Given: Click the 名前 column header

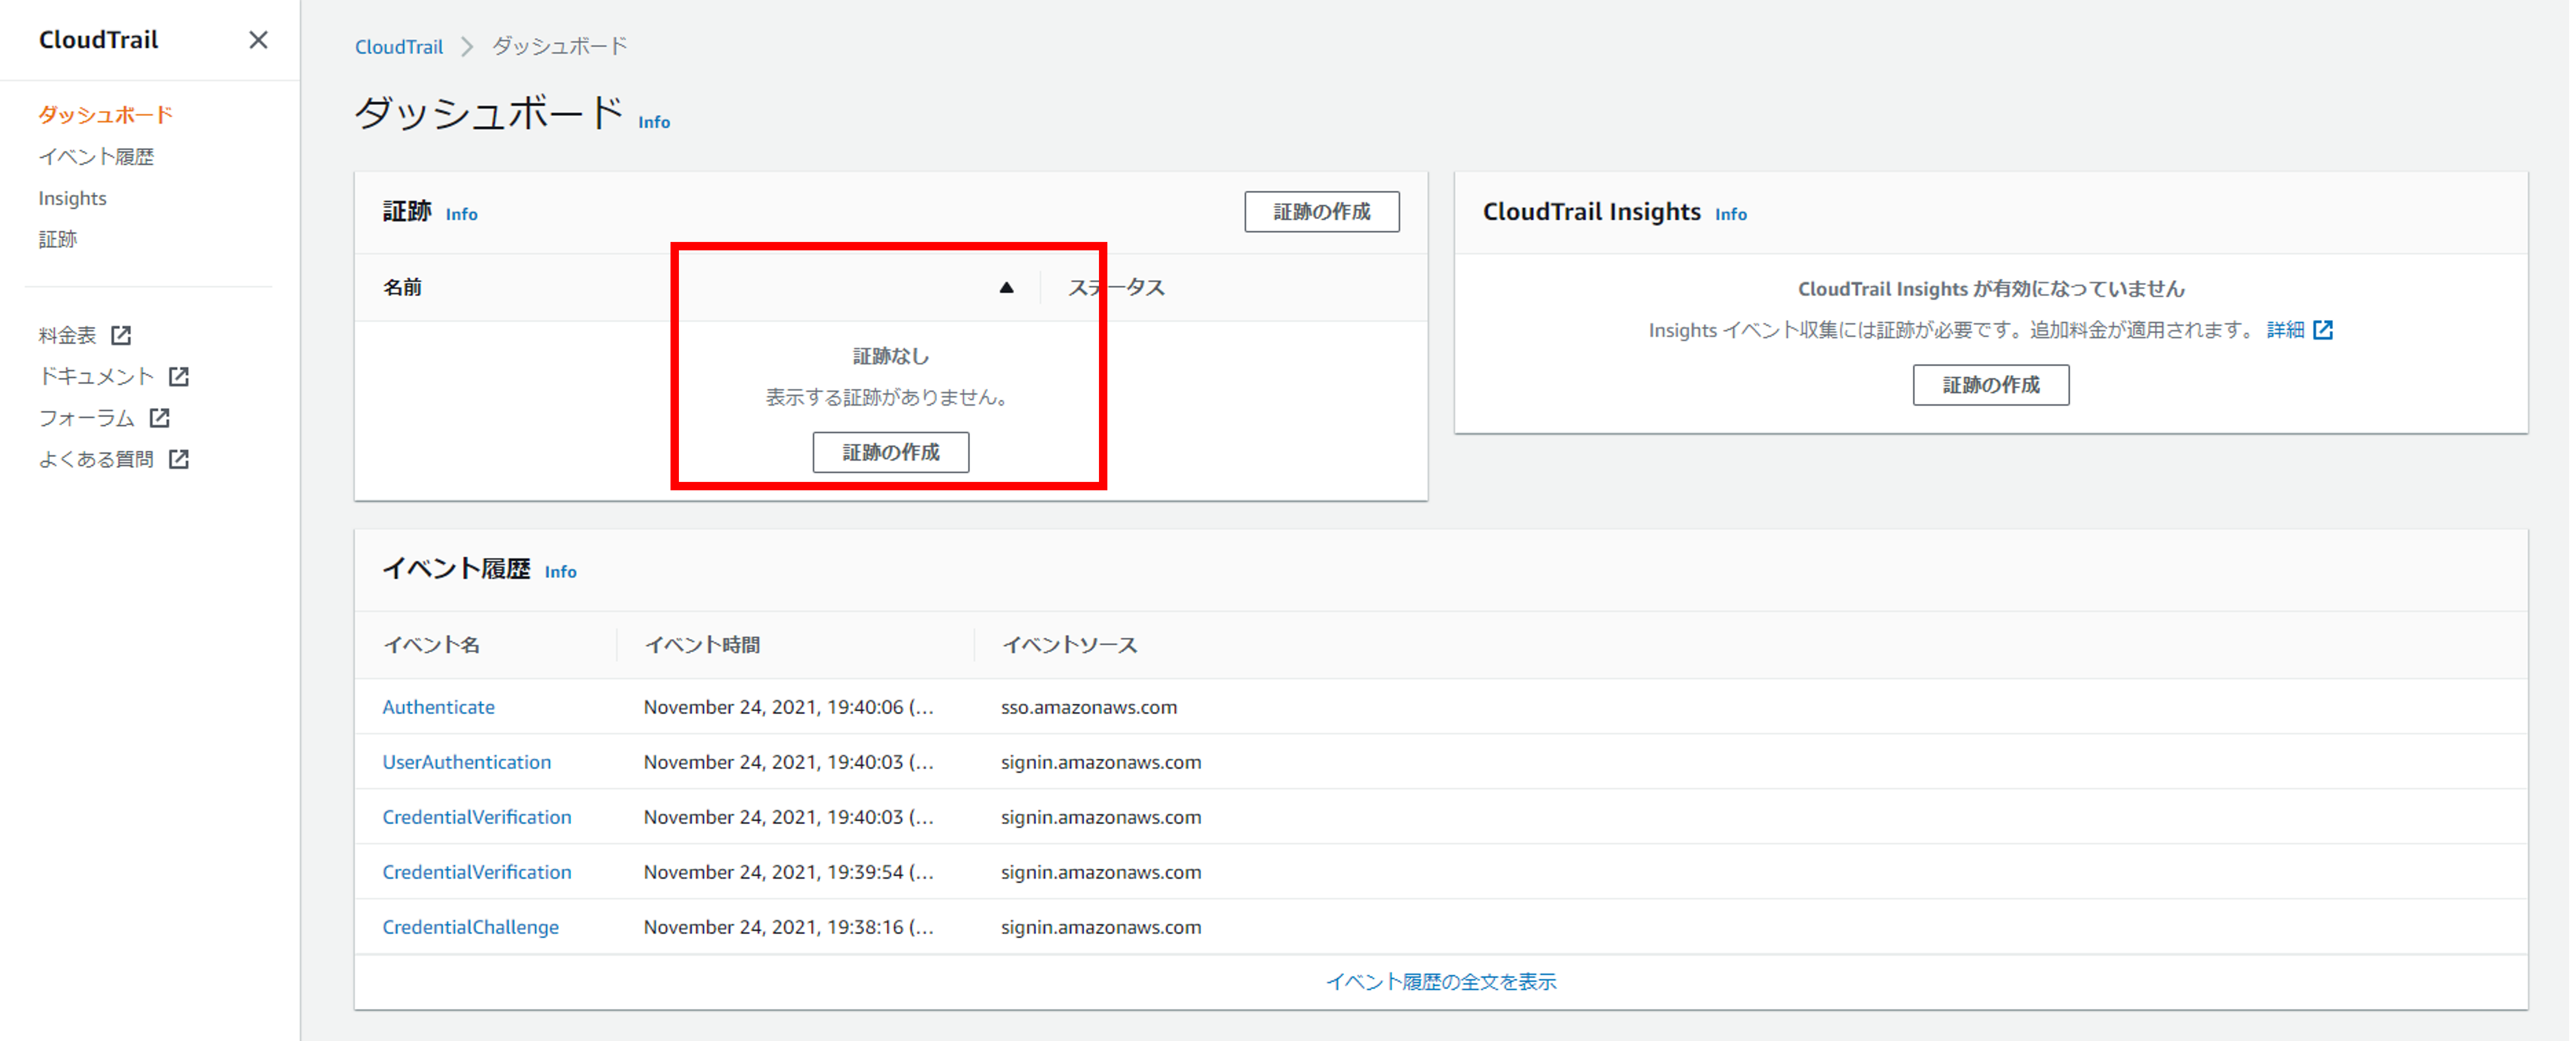Looking at the screenshot, I should point(402,288).
